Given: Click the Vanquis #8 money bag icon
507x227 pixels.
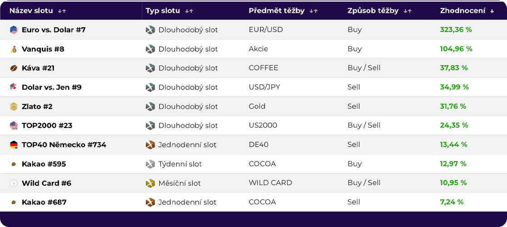Looking at the screenshot, I should pyautogui.click(x=14, y=49).
